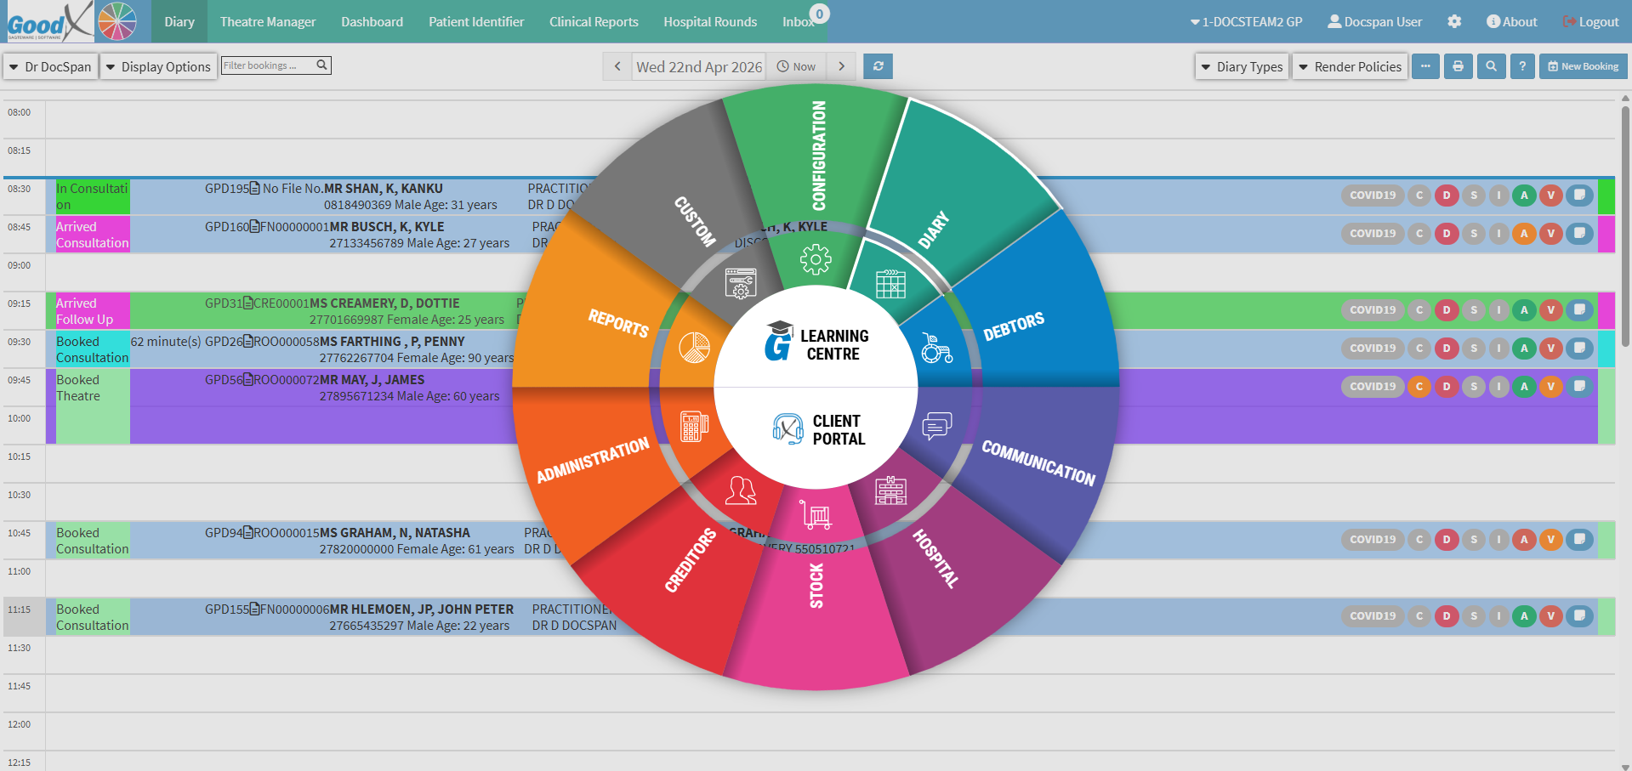Log out using the Logout link

1590,22
